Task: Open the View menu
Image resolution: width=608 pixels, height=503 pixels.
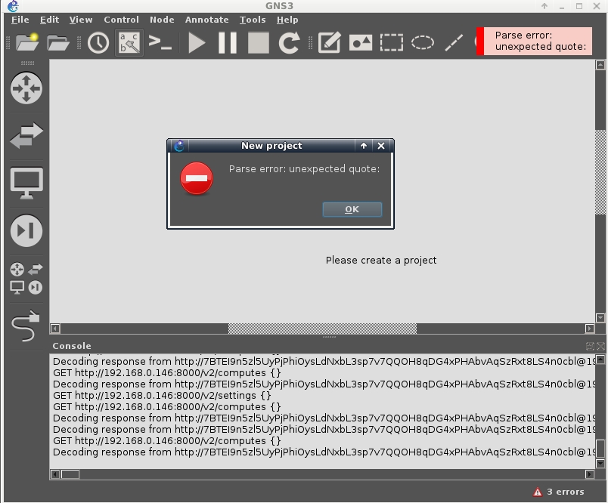Action: coord(81,20)
